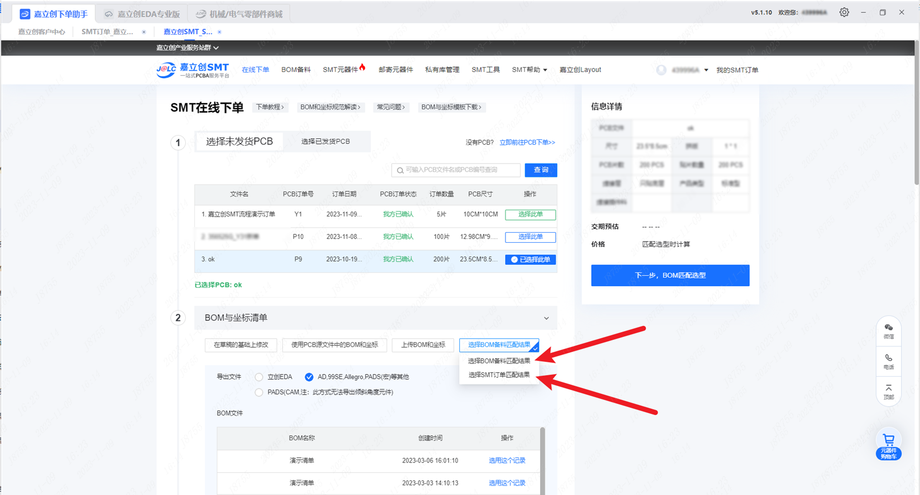Select AD,99SE,Allegro,PADS(宏) radio option
This screenshot has width=920, height=495.
[309, 377]
